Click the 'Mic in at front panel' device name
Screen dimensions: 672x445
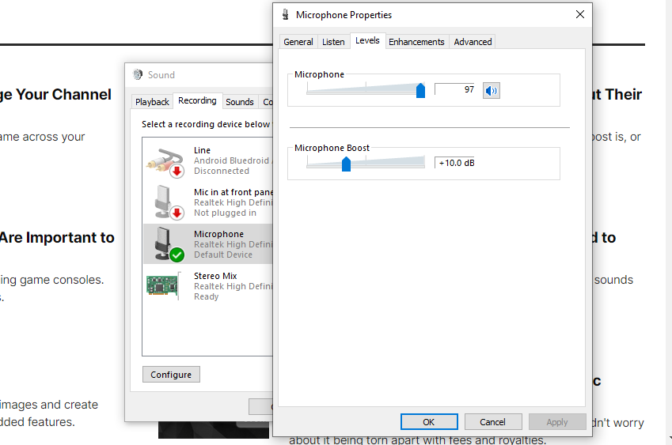coord(233,192)
